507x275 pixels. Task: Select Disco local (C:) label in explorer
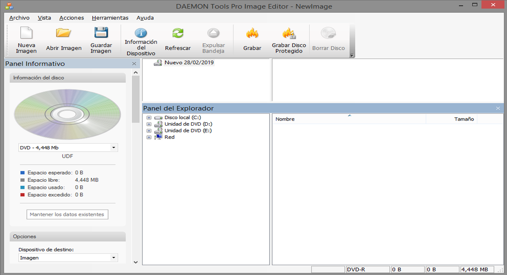coord(183,118)
